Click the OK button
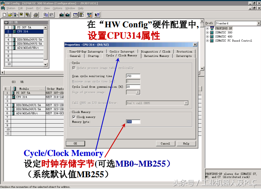Image resolution: width=261 pixels, height=189 pixels. (75, 144)
